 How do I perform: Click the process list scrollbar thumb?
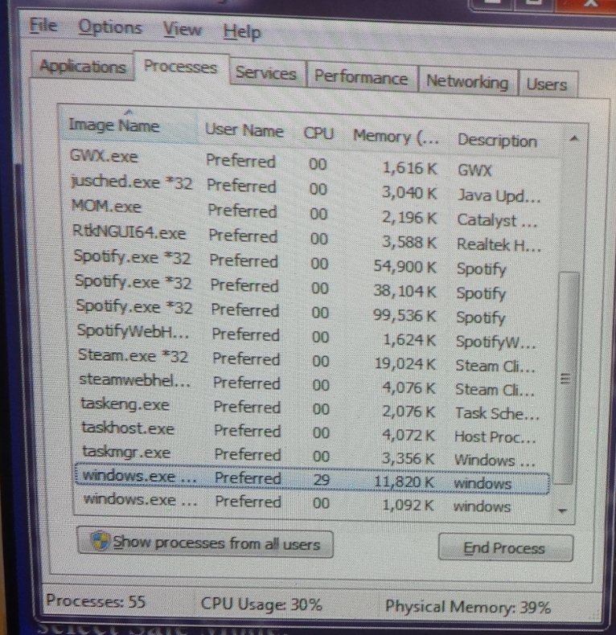[567, 379]
